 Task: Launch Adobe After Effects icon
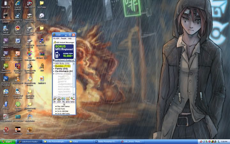[6, 56]
